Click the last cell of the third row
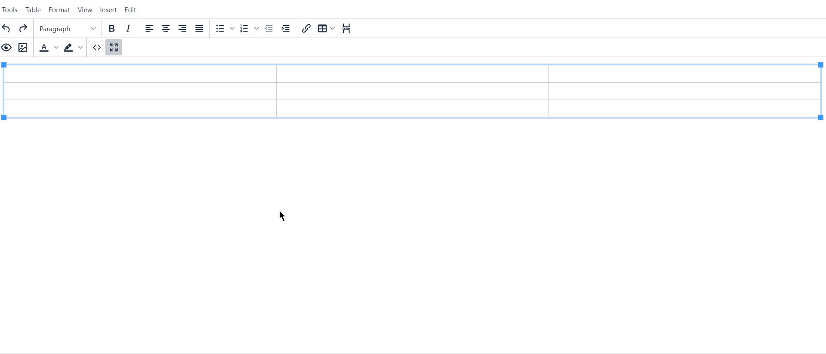 click(x=685, y=109)
